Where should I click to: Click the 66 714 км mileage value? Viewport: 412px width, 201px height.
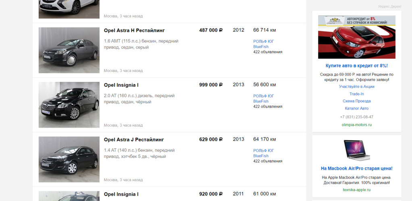point(264,30)
